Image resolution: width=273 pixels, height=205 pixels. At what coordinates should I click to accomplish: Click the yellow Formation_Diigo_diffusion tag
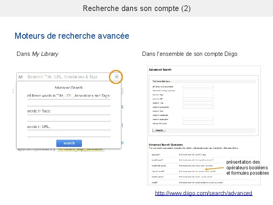(x=81, y=150)
